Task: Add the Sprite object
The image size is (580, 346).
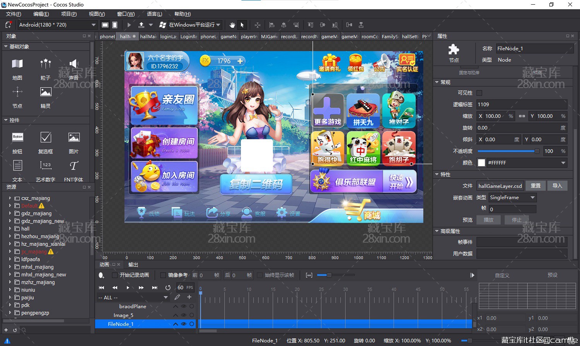Action: pyautogui.click(x=46, y=97)
